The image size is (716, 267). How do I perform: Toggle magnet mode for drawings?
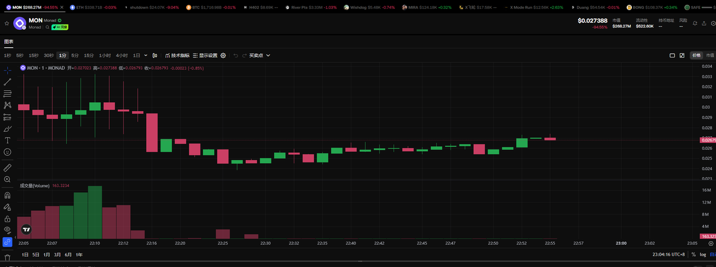coord(7,195)
